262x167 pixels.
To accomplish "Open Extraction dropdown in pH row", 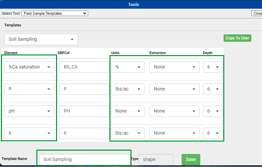I will coord(175,111).
